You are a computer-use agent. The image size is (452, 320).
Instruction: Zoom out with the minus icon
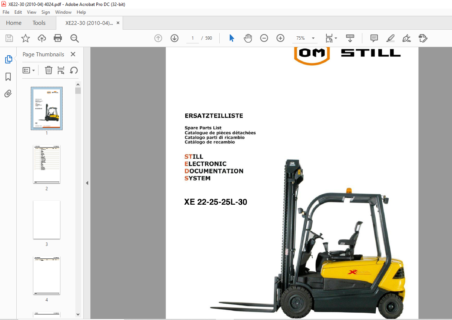pyautogui.click(x=264, y=38)
